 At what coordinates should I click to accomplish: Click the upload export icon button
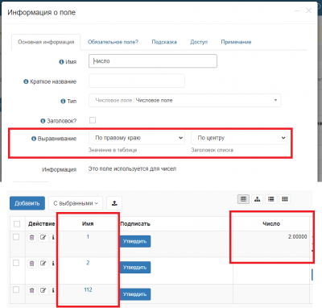[x=114, y=203]
